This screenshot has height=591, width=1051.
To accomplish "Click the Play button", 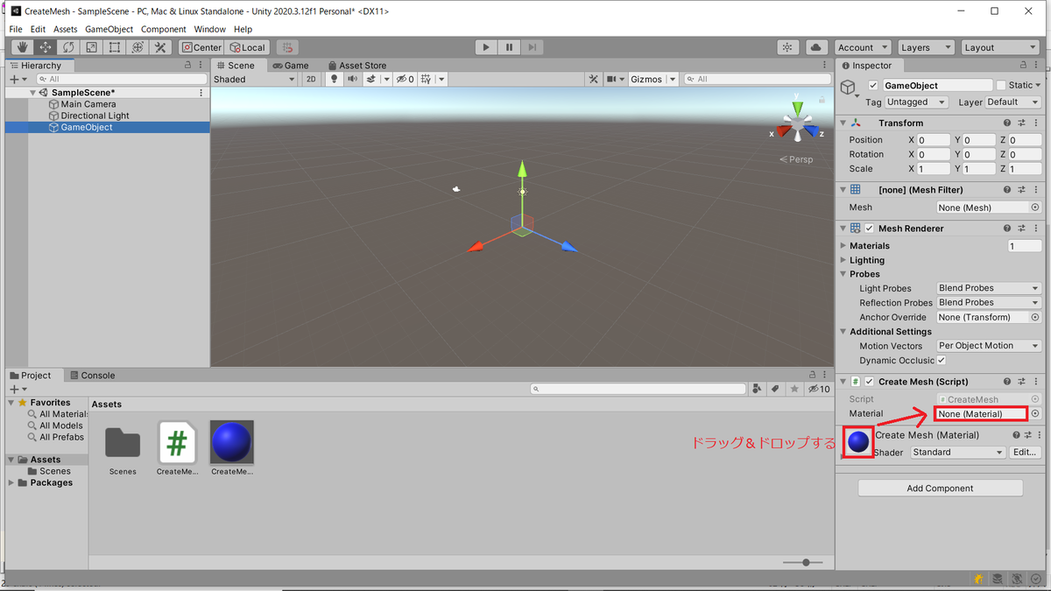I will pyautogui.click(x=486, y=47).
